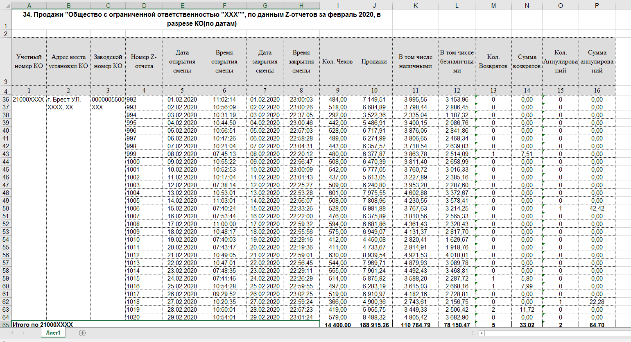Select the sales value 8 939,54

(x=374, y=255)
